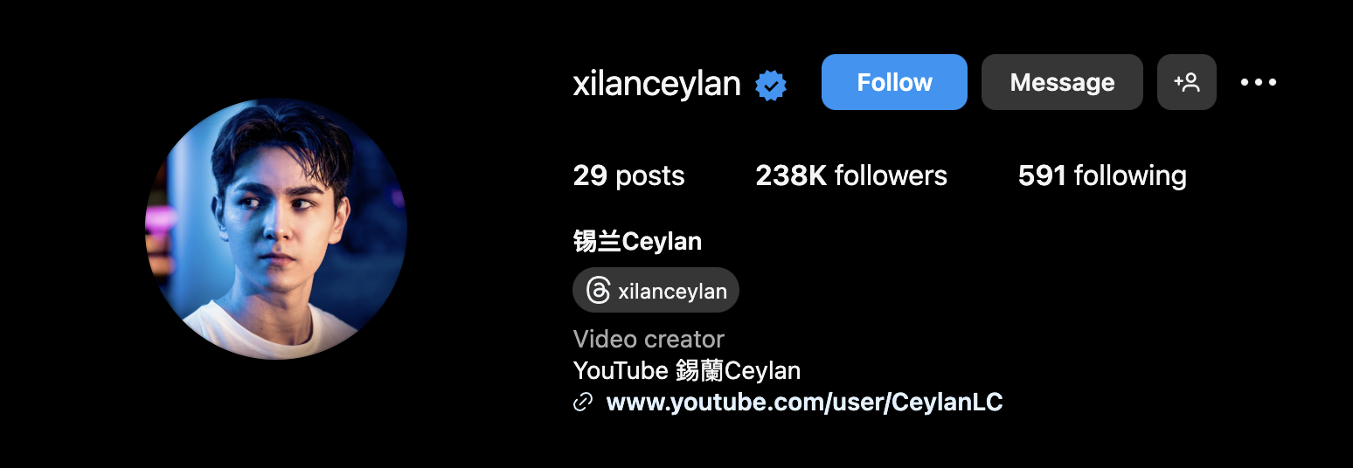The width and height of the screenshot is (1353, 468).
Task: Click the bold 238K number
Action: [791, 175]
